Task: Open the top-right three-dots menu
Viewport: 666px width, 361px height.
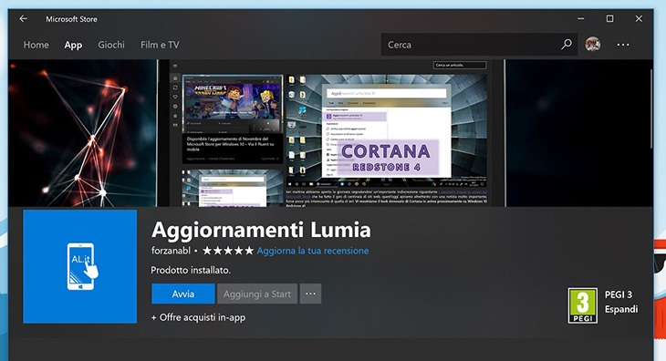Action: (623, 45)
